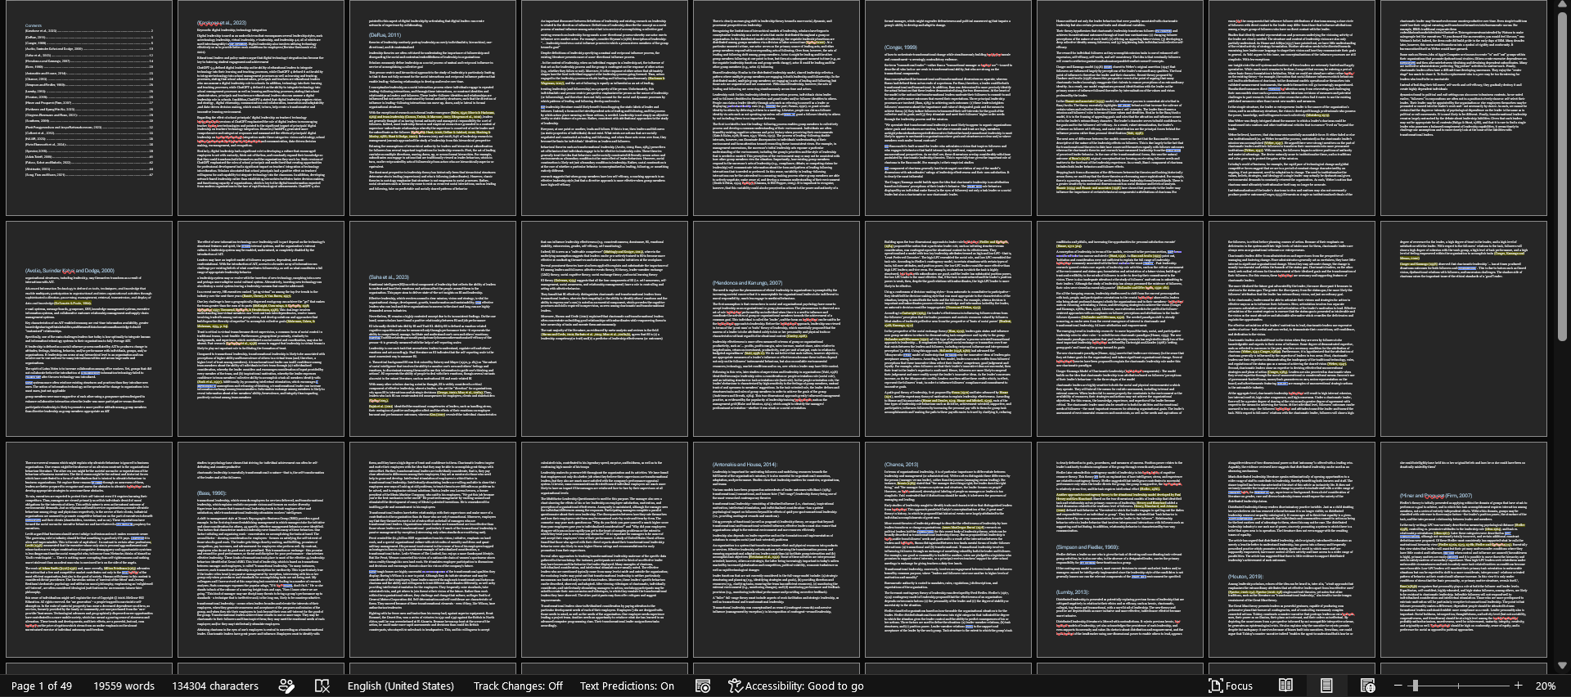Switch to Read Mode view
This screenshot has width=1571, height=697.
point(1285,686)
